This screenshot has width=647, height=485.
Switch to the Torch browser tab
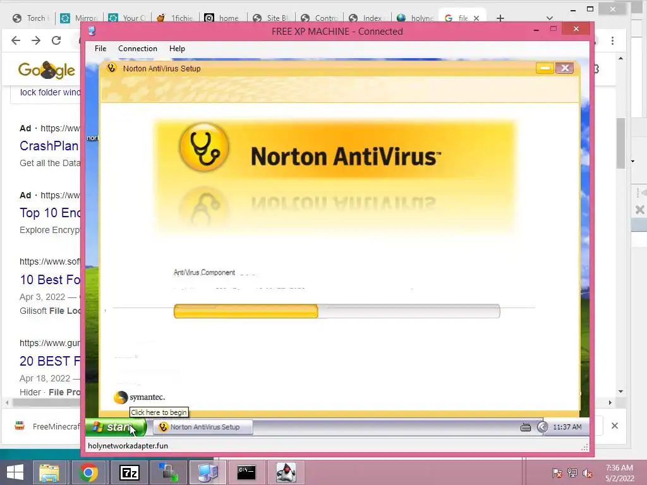pos(32,18)
